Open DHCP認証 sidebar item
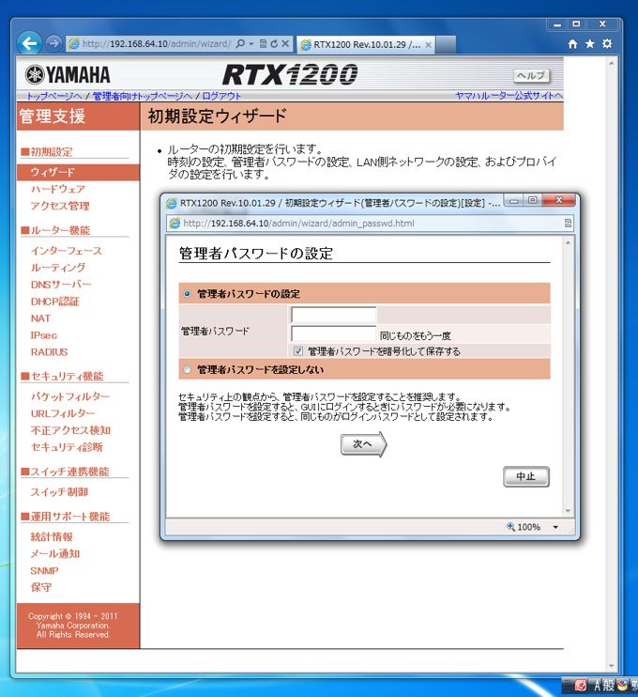Viewport: 638px width, 697px height. [55, 302]
